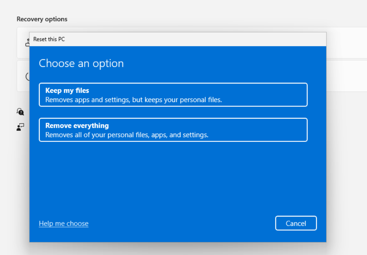Cancel the Reset this PC dialog
Viewport: 367px width, 255px height.
296,223
